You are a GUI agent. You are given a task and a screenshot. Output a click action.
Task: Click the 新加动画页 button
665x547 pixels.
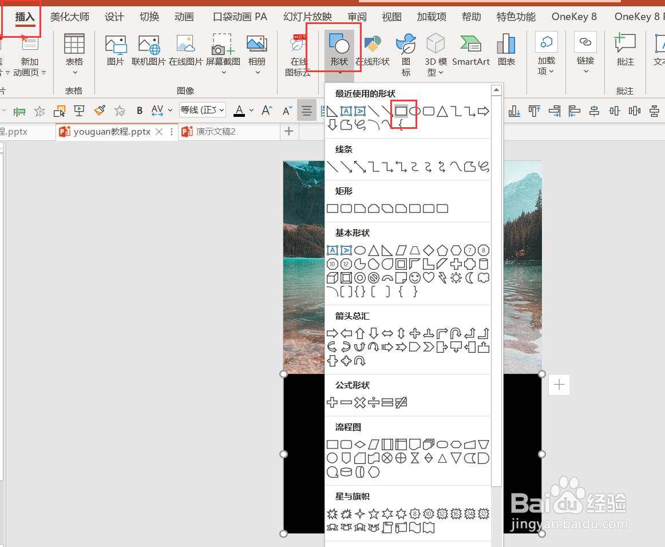pyautogui.click(x=29, y=55)
